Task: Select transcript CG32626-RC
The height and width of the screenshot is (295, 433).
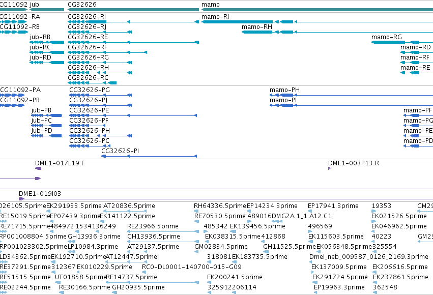Action: pos(88,78)
